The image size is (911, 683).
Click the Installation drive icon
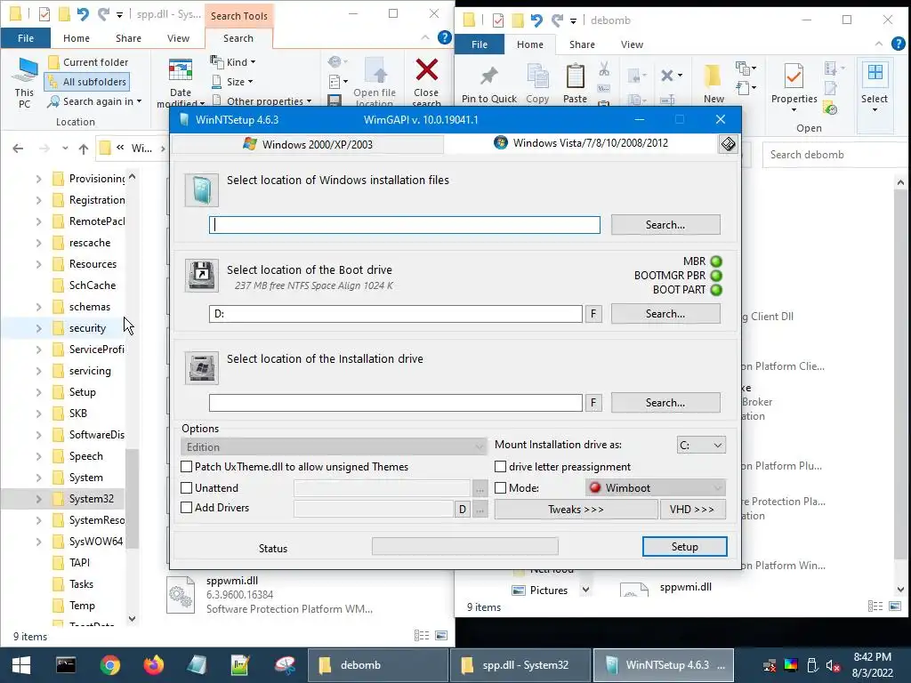click(x=202, y=367)
